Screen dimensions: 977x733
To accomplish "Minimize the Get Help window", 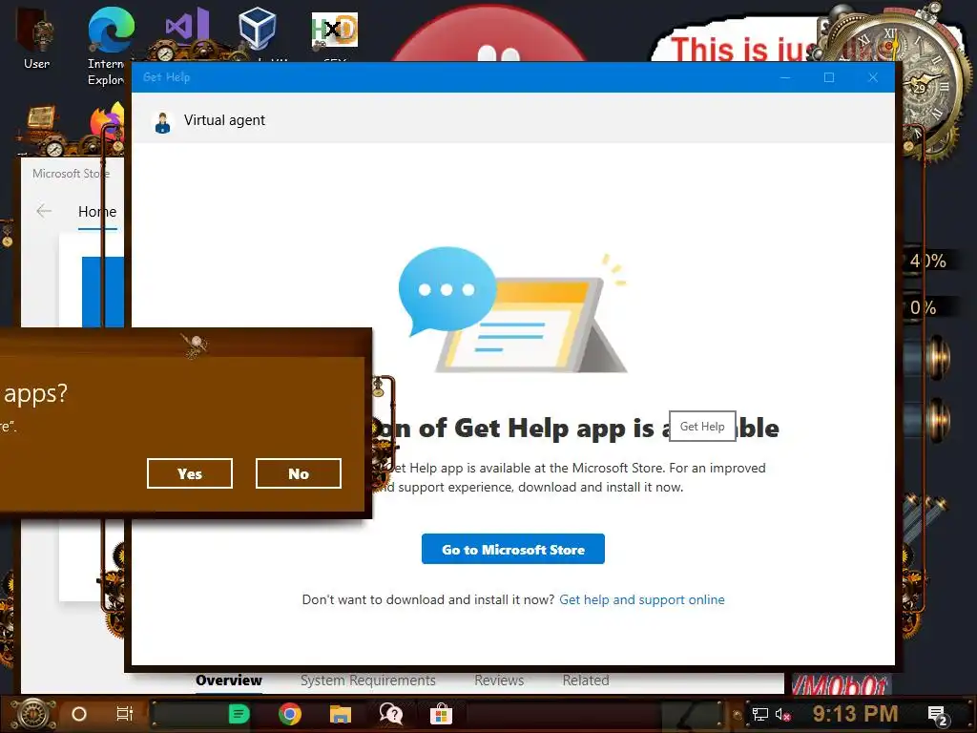I will (785, 77).
